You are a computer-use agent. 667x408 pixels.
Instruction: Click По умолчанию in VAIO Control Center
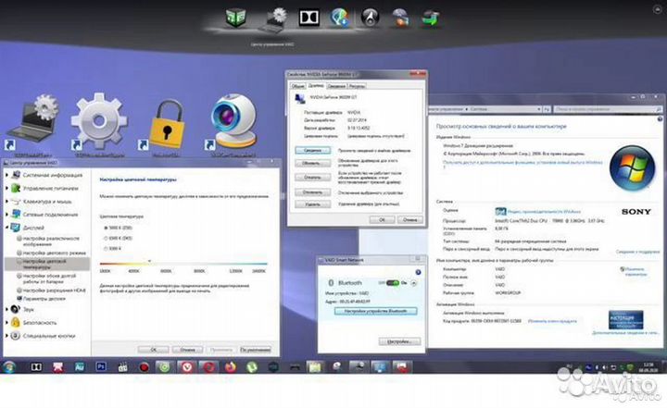pos(256,350)
